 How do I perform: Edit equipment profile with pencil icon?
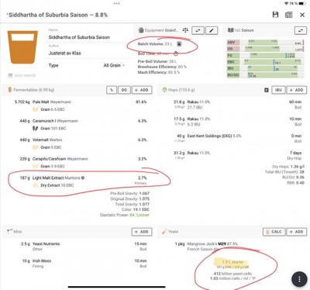(212, 30)
